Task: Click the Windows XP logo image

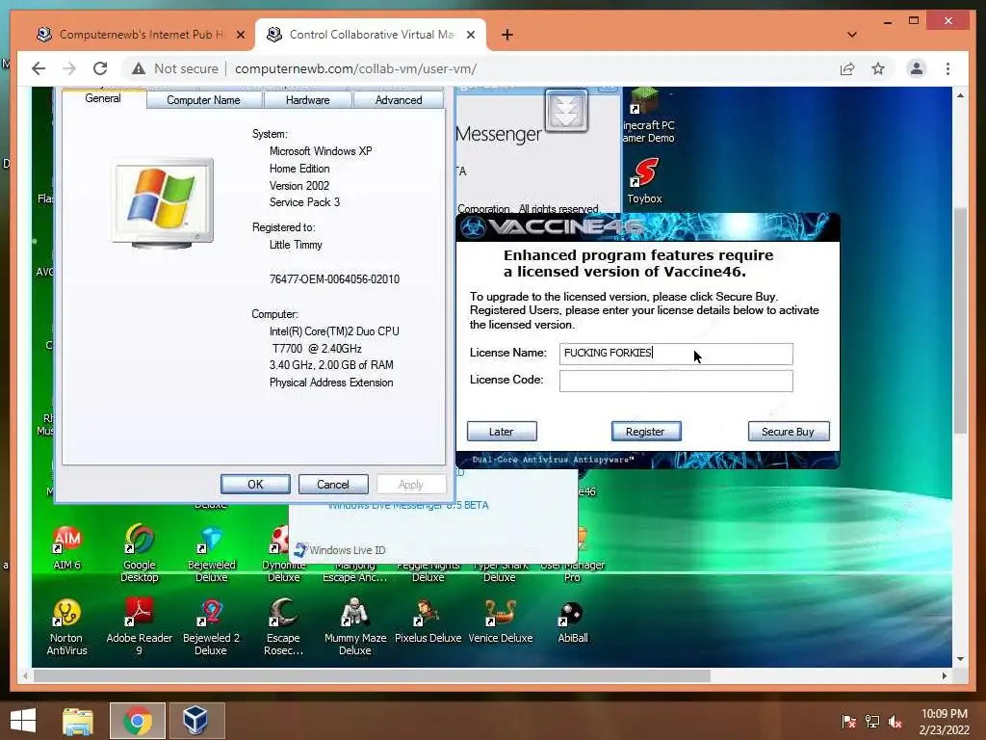Action: pyautogui.click(x=162, y=202)
